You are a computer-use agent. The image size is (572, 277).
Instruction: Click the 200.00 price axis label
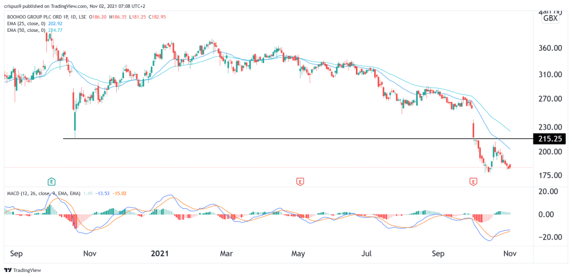click(550, 151)
